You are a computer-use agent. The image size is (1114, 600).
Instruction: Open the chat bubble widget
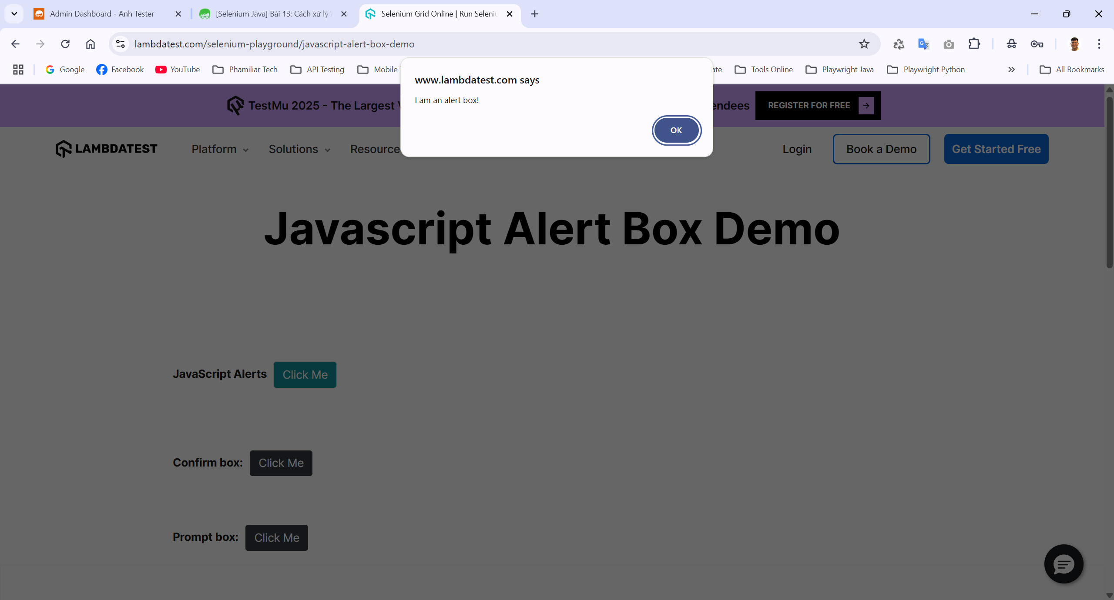coord(1064,564)
